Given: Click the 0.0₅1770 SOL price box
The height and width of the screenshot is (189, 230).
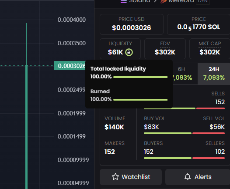Looking at the screenshot, I should point(199,24).
